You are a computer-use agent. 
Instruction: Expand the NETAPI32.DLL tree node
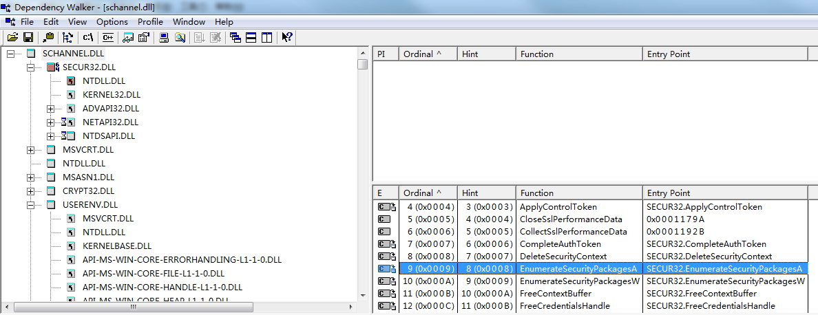point(50,122)
